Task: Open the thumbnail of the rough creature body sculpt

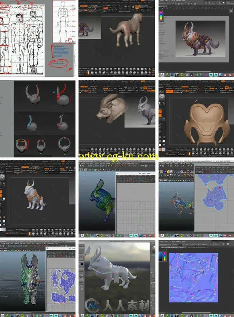Action: coord(117,38)
